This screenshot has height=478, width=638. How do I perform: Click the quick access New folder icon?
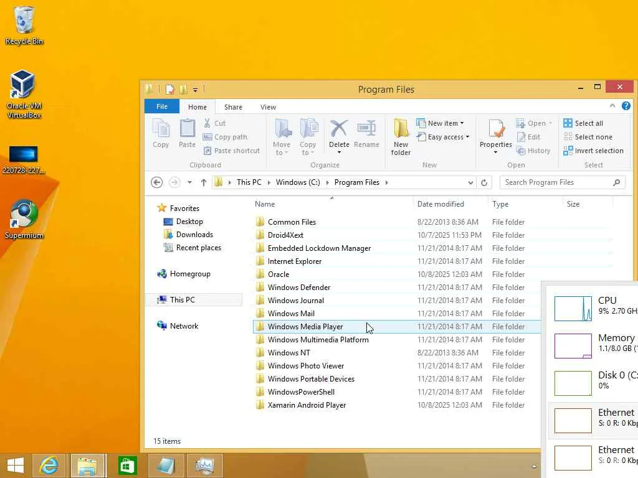[184, 90]
